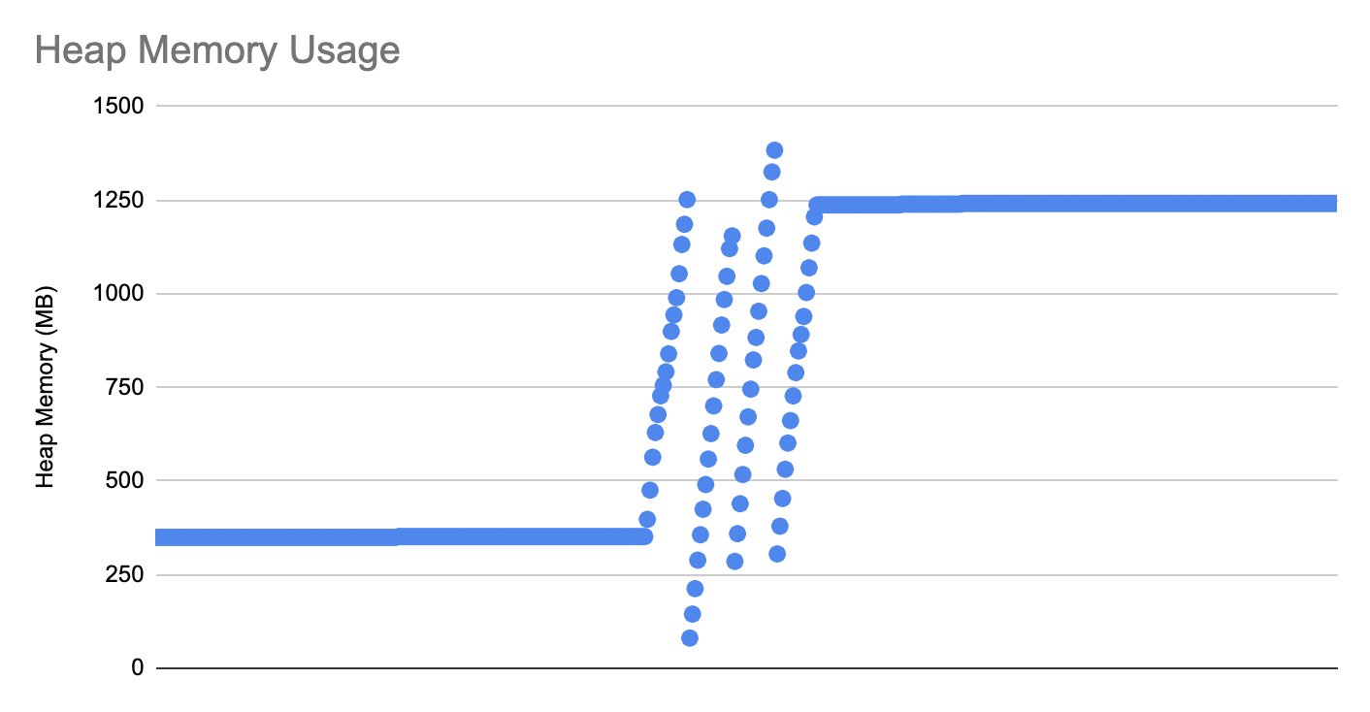Click the 250 y-axis tick label
Viewport: 1370px width, 712px height.
pos(123,574)
